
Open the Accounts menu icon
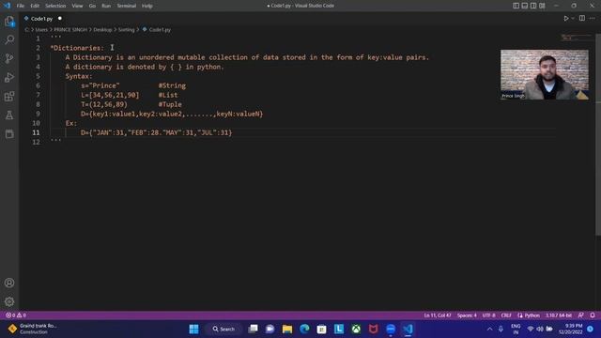9,283
